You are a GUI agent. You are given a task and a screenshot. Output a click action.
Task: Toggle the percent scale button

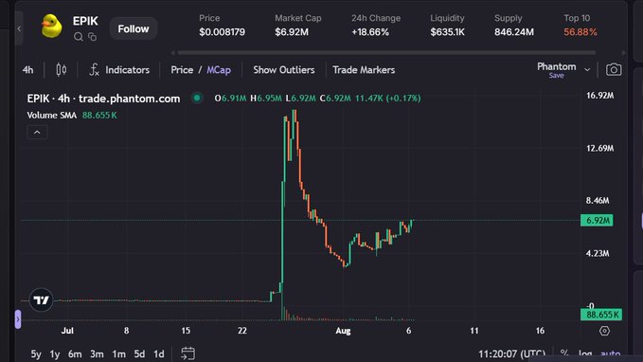(x=564, y=353)
